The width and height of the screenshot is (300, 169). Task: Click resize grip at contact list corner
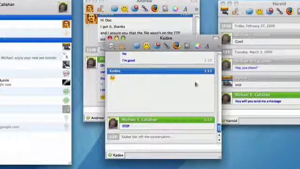[70, 163]
